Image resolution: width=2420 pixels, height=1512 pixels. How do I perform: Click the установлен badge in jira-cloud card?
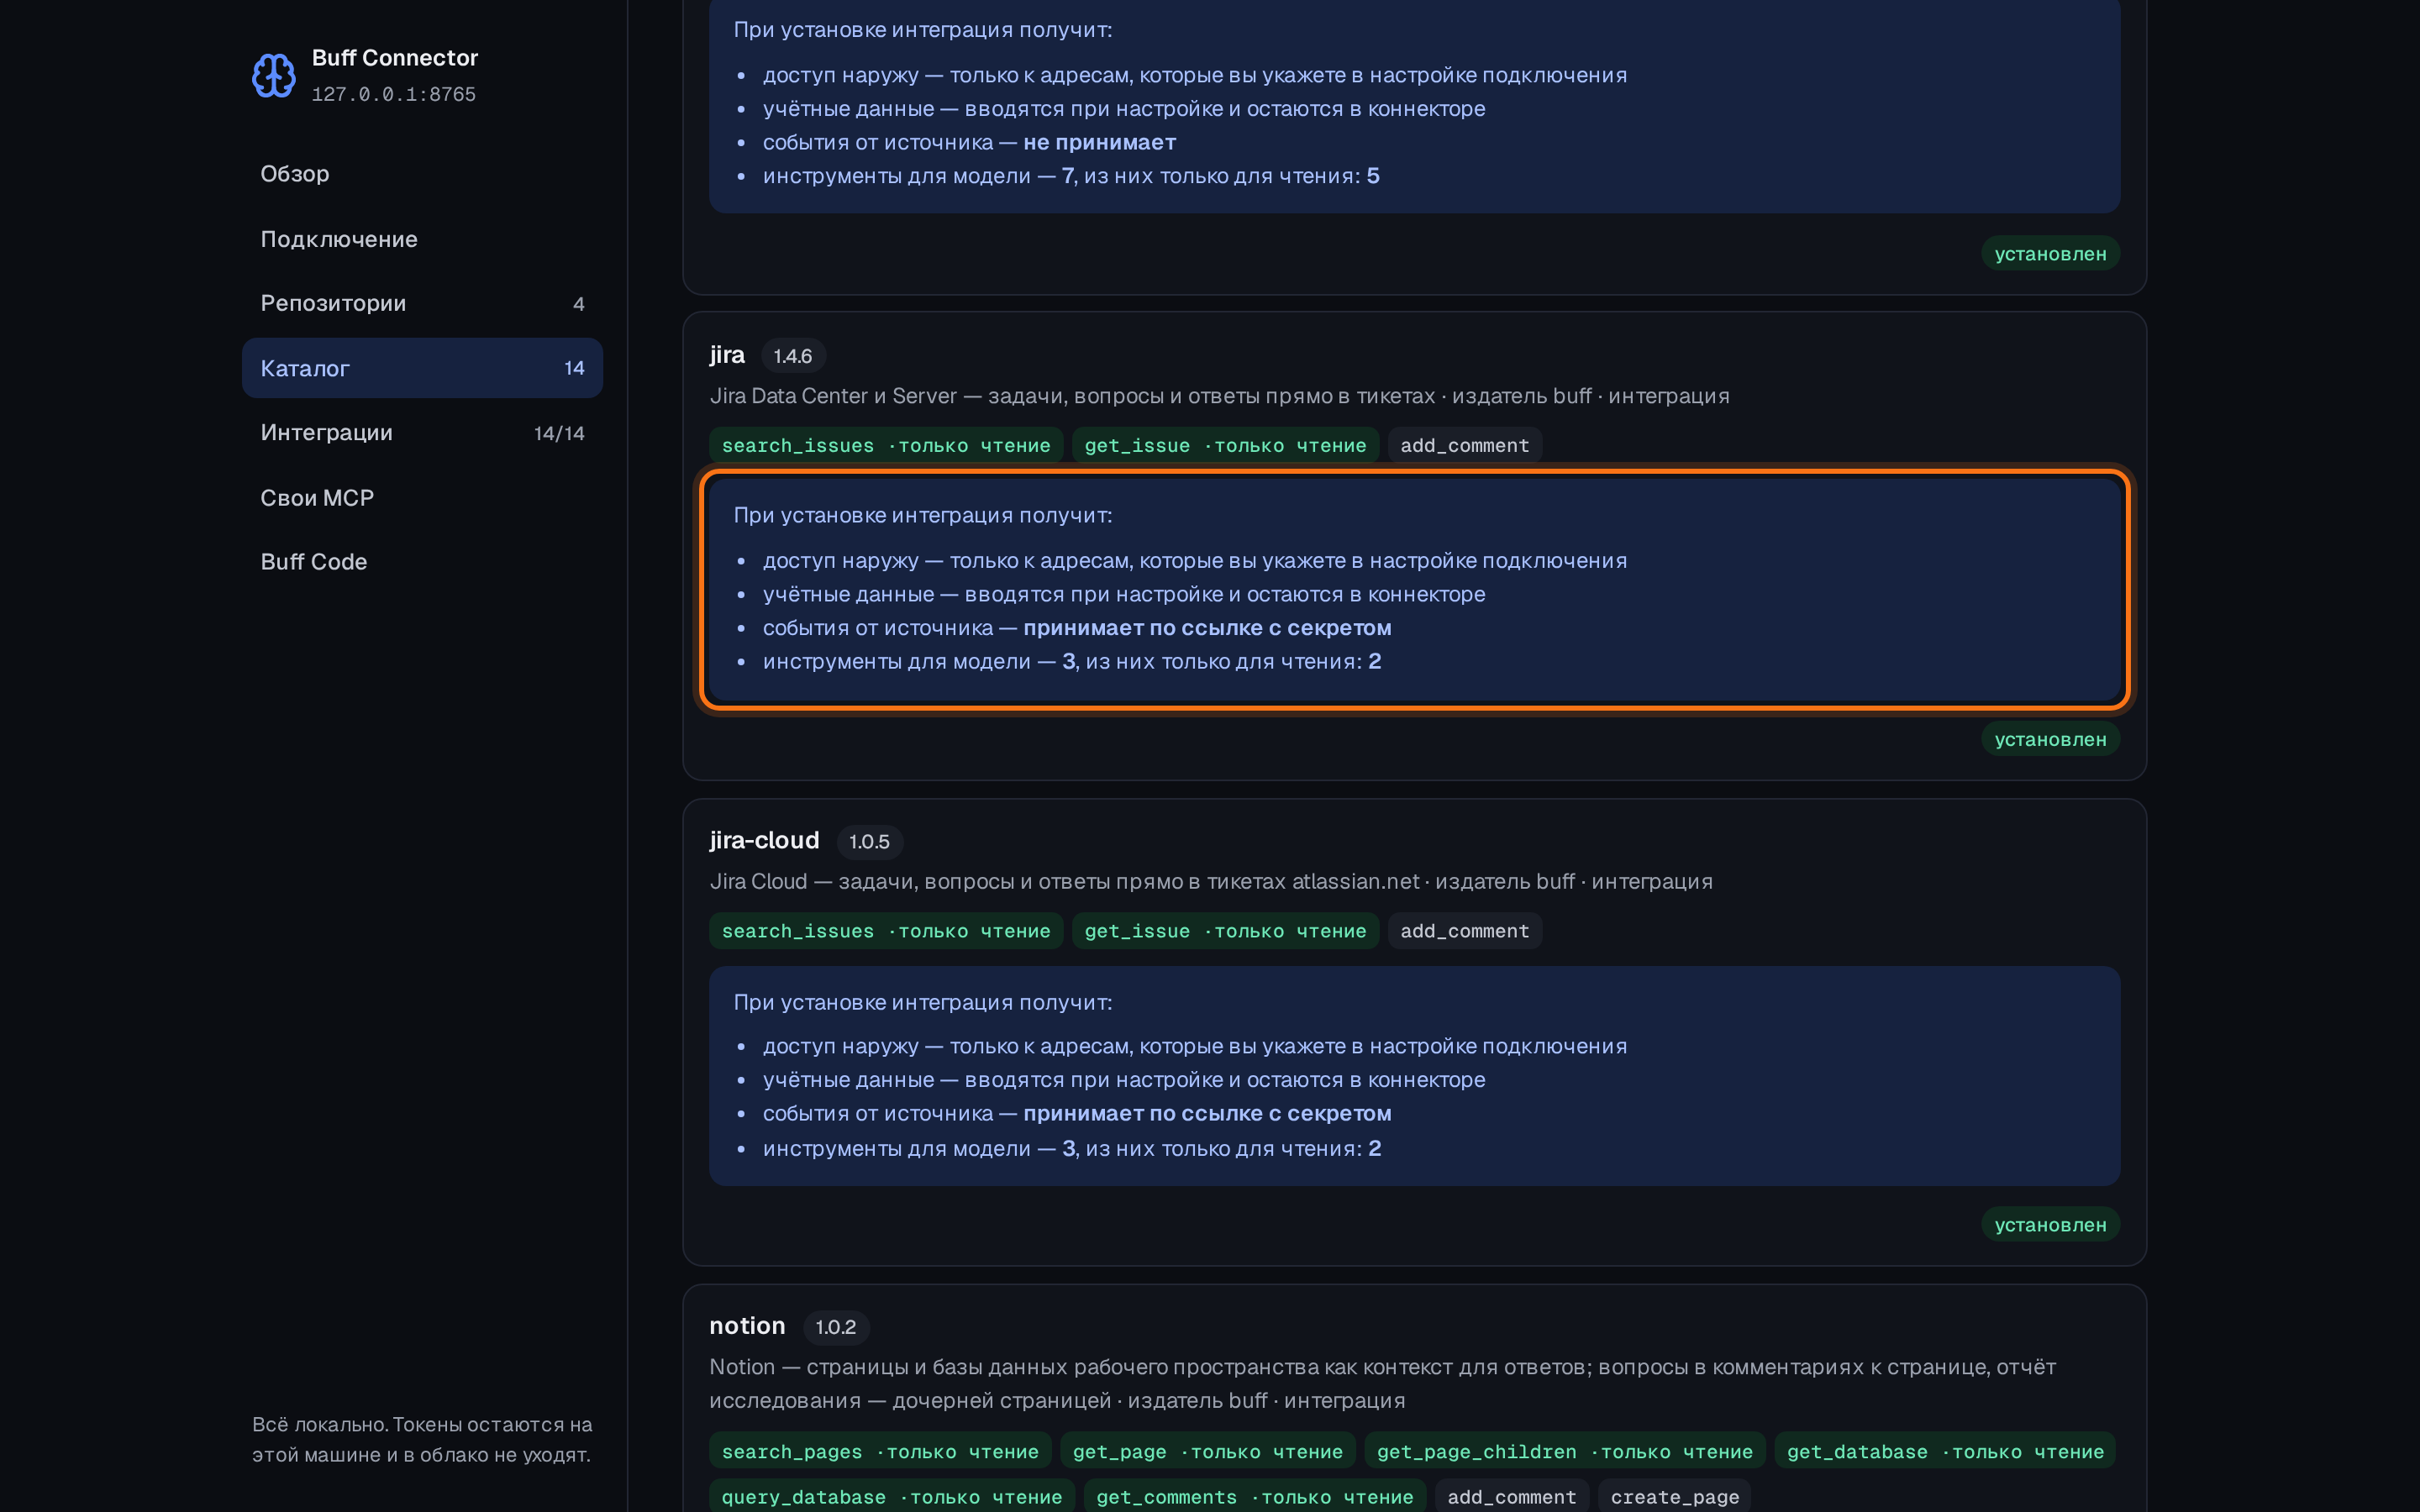point(2050,1224)
